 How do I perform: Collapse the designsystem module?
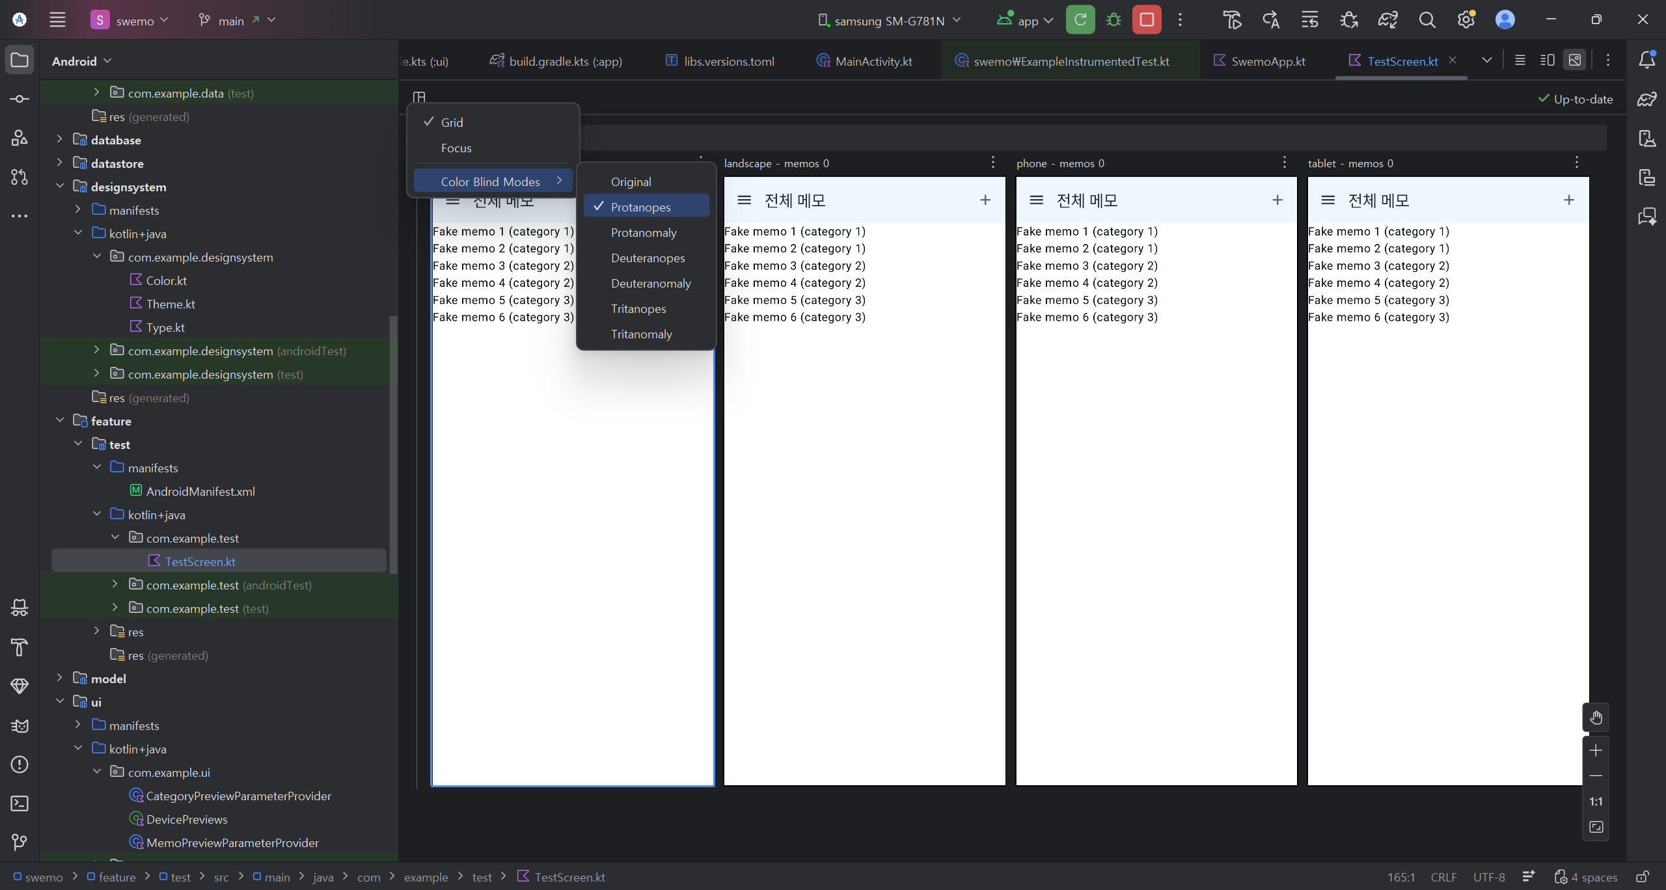pyautogui.click(x=59, y=187)
